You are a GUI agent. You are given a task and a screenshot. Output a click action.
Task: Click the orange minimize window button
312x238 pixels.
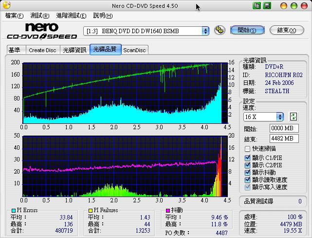[x=284, y=6]
